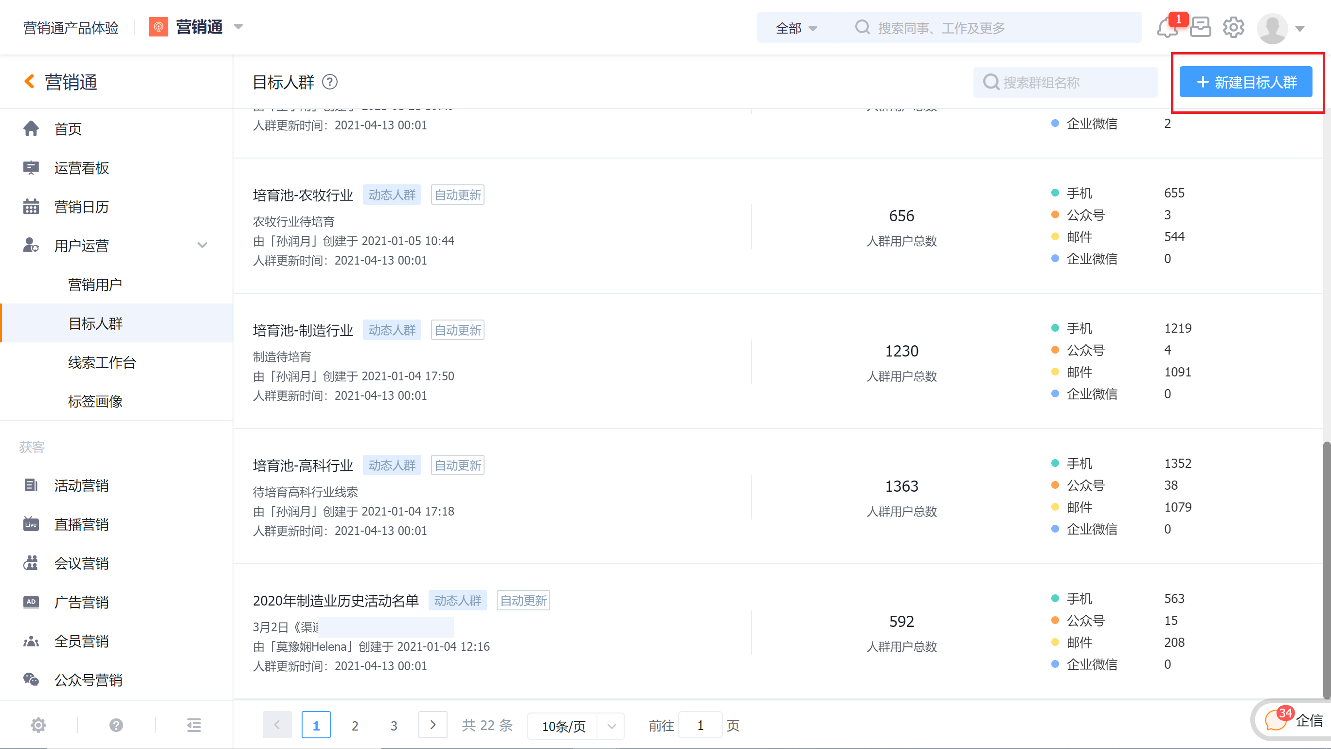The image size is (1331, 749).
Task: Click the 活动营销 document icon
Action: tap(31, 485)
